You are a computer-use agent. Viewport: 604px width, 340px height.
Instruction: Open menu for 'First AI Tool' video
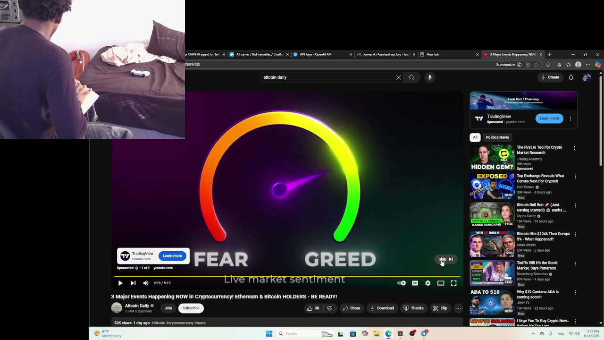(574, 148)
